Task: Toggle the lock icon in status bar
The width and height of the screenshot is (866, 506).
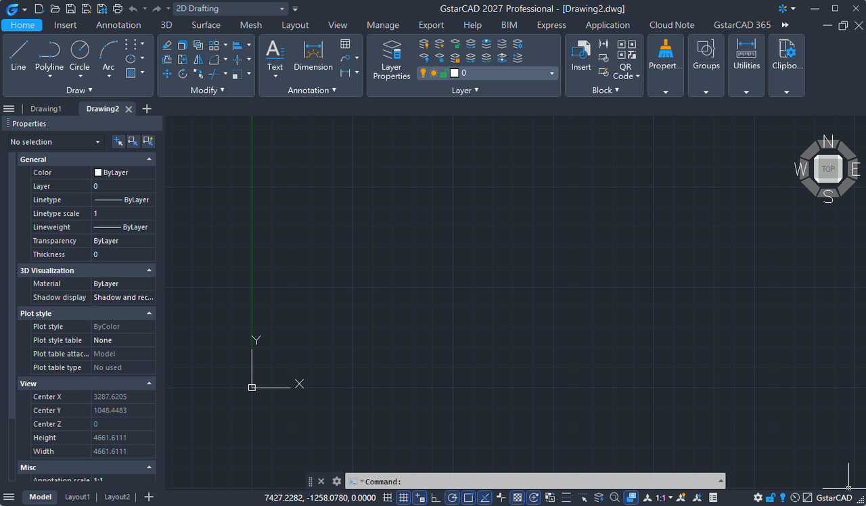Action: pos(771,498)
